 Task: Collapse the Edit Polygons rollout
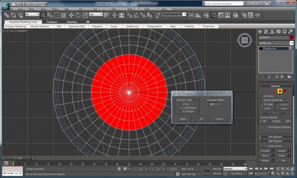(x=275, y=141)
